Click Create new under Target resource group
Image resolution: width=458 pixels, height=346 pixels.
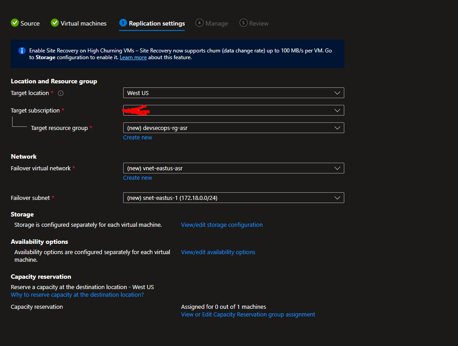point(138,138)
